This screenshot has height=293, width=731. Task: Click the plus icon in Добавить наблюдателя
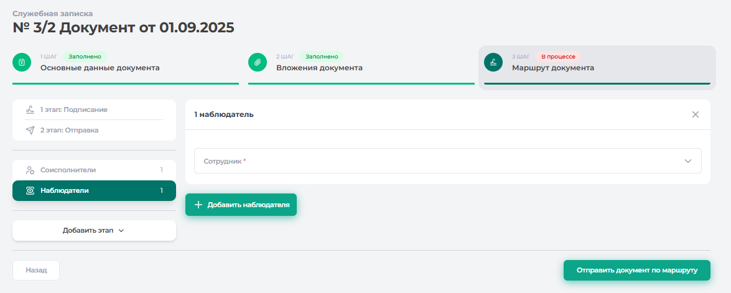coord(198,205)
